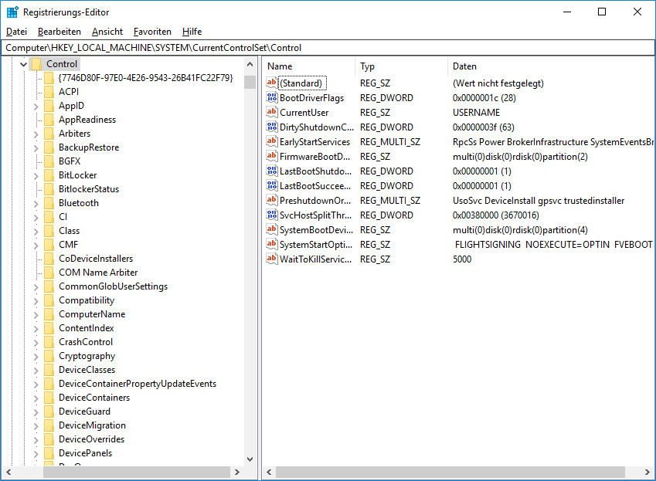
Task: Click the Cryptography folder icon
Action: [x=49, y=356]
